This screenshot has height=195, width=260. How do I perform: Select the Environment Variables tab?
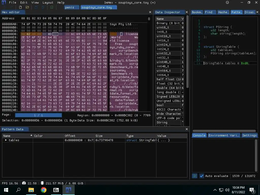[224, 135]
